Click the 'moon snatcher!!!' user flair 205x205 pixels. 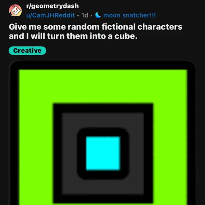coord(130,15)
